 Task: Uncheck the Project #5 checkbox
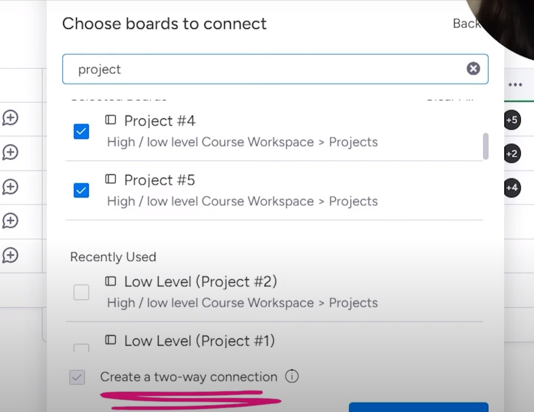[81, 191]
